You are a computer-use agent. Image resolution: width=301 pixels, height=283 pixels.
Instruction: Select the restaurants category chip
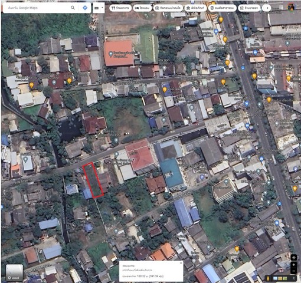tap(120, 8)
